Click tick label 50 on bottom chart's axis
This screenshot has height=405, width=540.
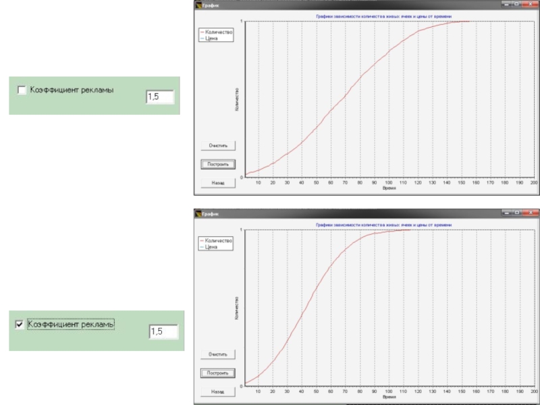coord(316,391)
